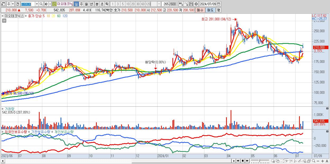Expand the stock code dropdown arrow

(x=37, y=4)
